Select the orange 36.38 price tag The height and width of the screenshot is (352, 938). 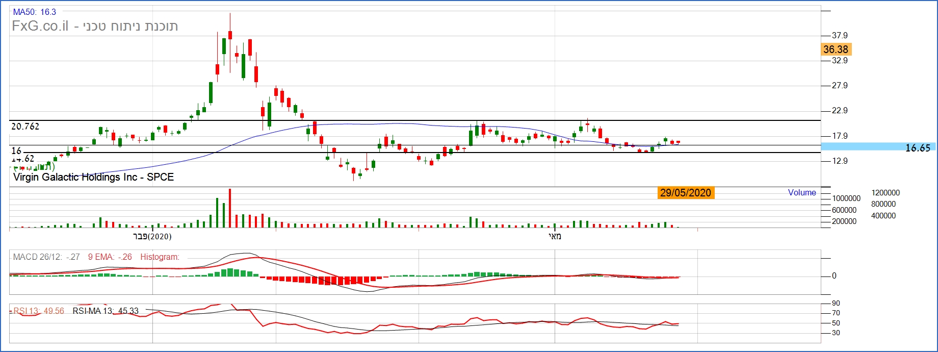[x=836, y=49]
